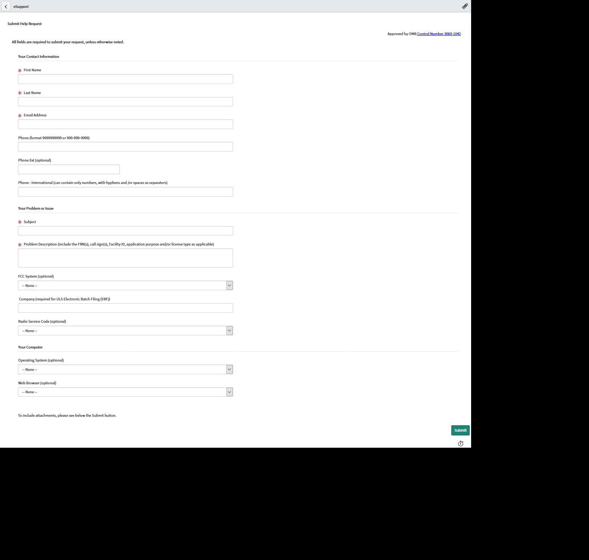Select the Email Address input box
The height and width of the screenshot is (560, 589).
click(125, 124)
